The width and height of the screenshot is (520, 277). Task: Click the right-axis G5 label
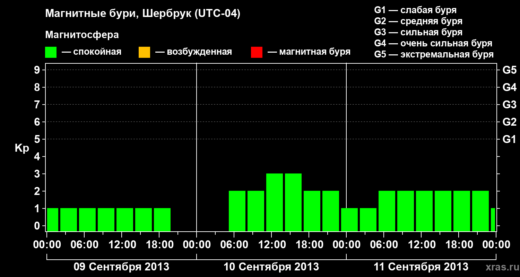click(x=509, y=70)
